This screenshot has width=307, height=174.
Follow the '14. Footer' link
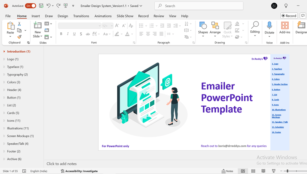pyautogui.click(x=276, y=132)
